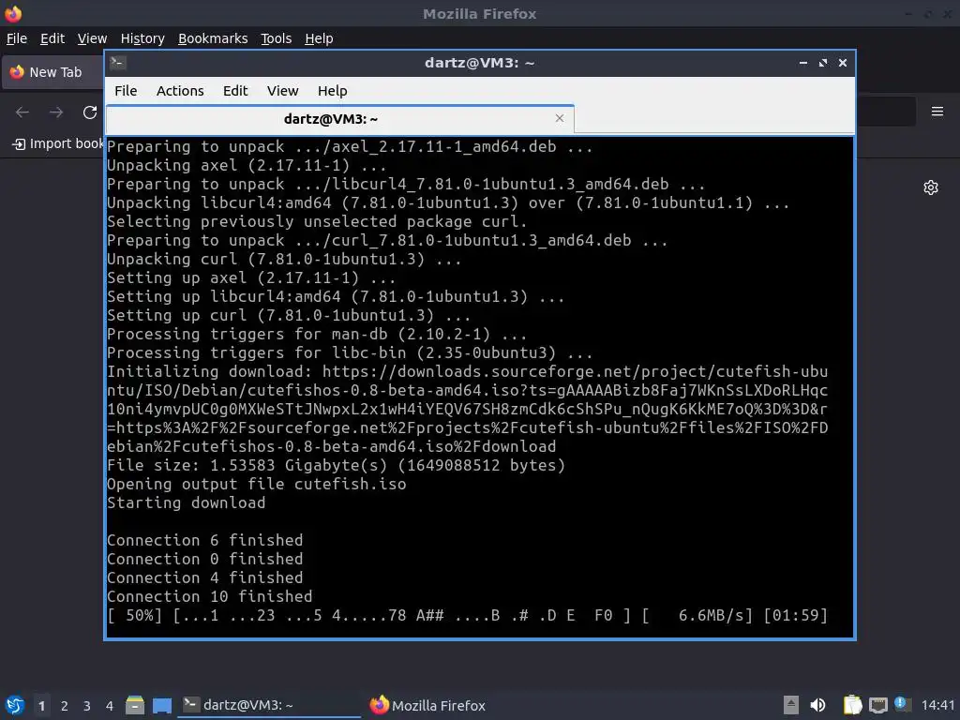960x720 pixels.
Task: Open New Tab personalize gear icon
Action: pos(931,187)
